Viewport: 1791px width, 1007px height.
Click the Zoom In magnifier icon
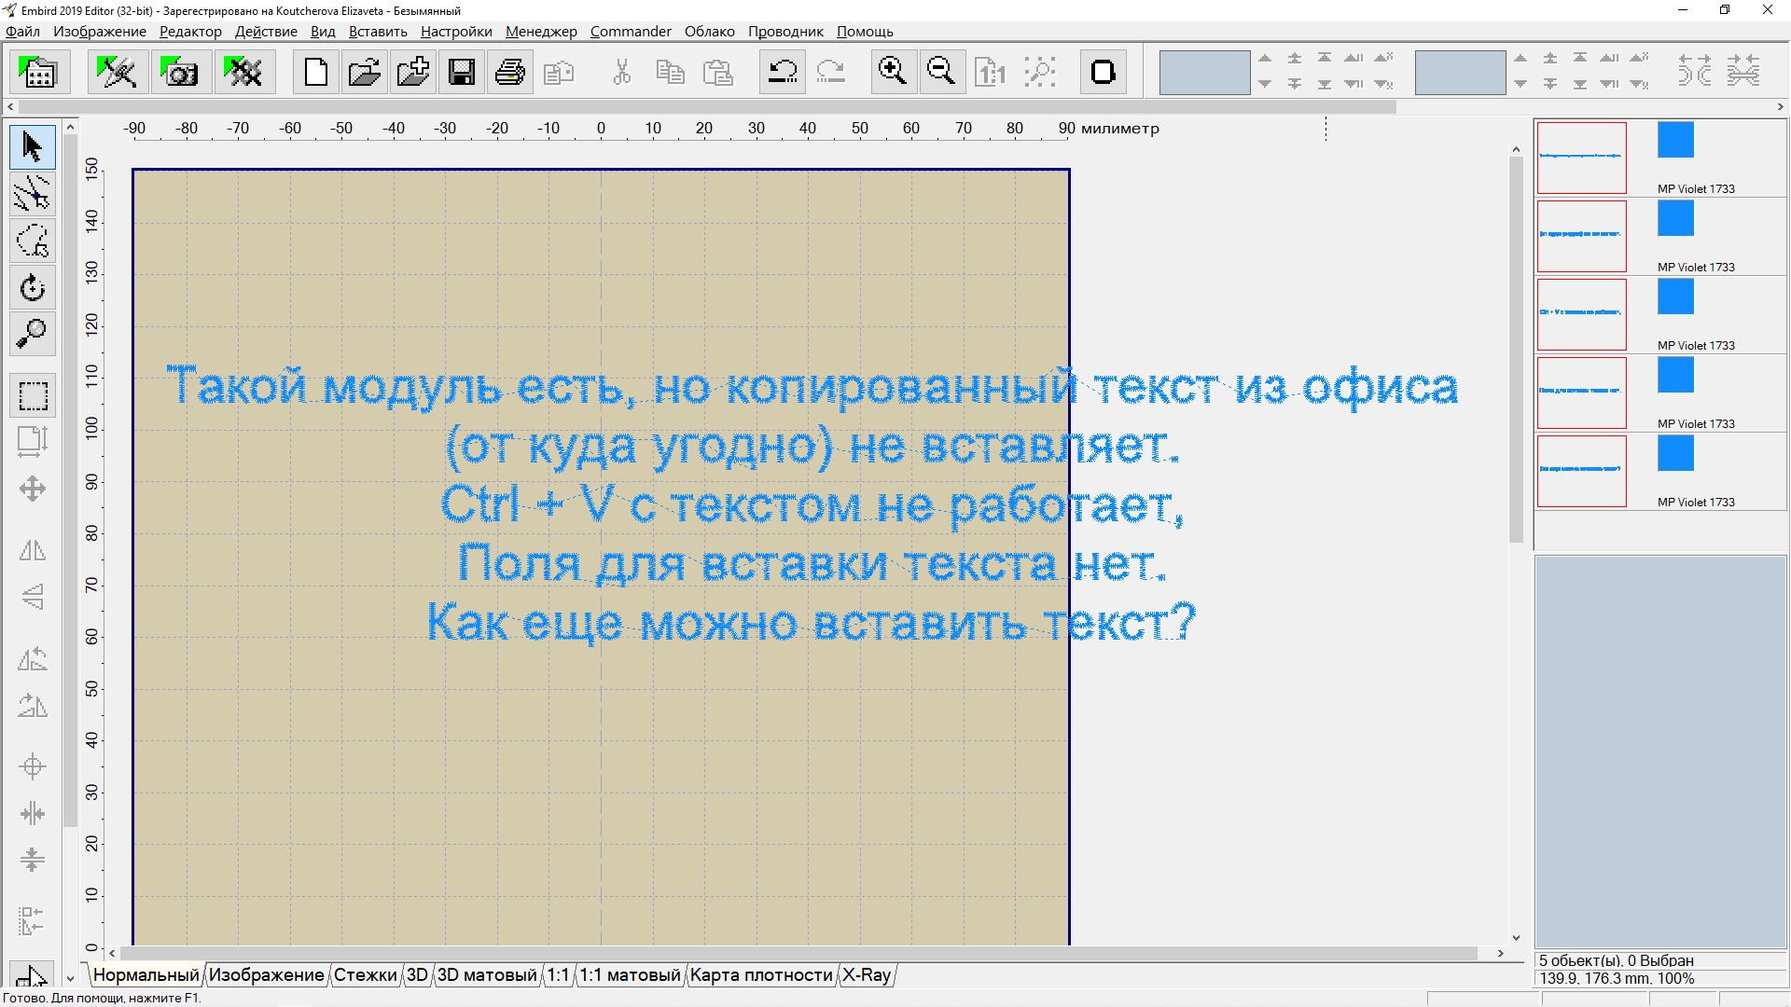893,72
